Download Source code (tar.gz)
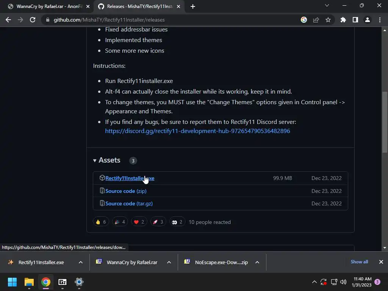Viewport: 388px width, 291px height. pyautogui.click(x=129, y=203)
